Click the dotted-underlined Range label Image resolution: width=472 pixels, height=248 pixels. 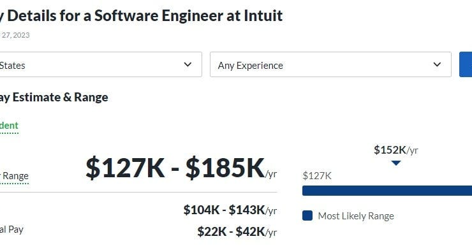[x=15, y=176]
